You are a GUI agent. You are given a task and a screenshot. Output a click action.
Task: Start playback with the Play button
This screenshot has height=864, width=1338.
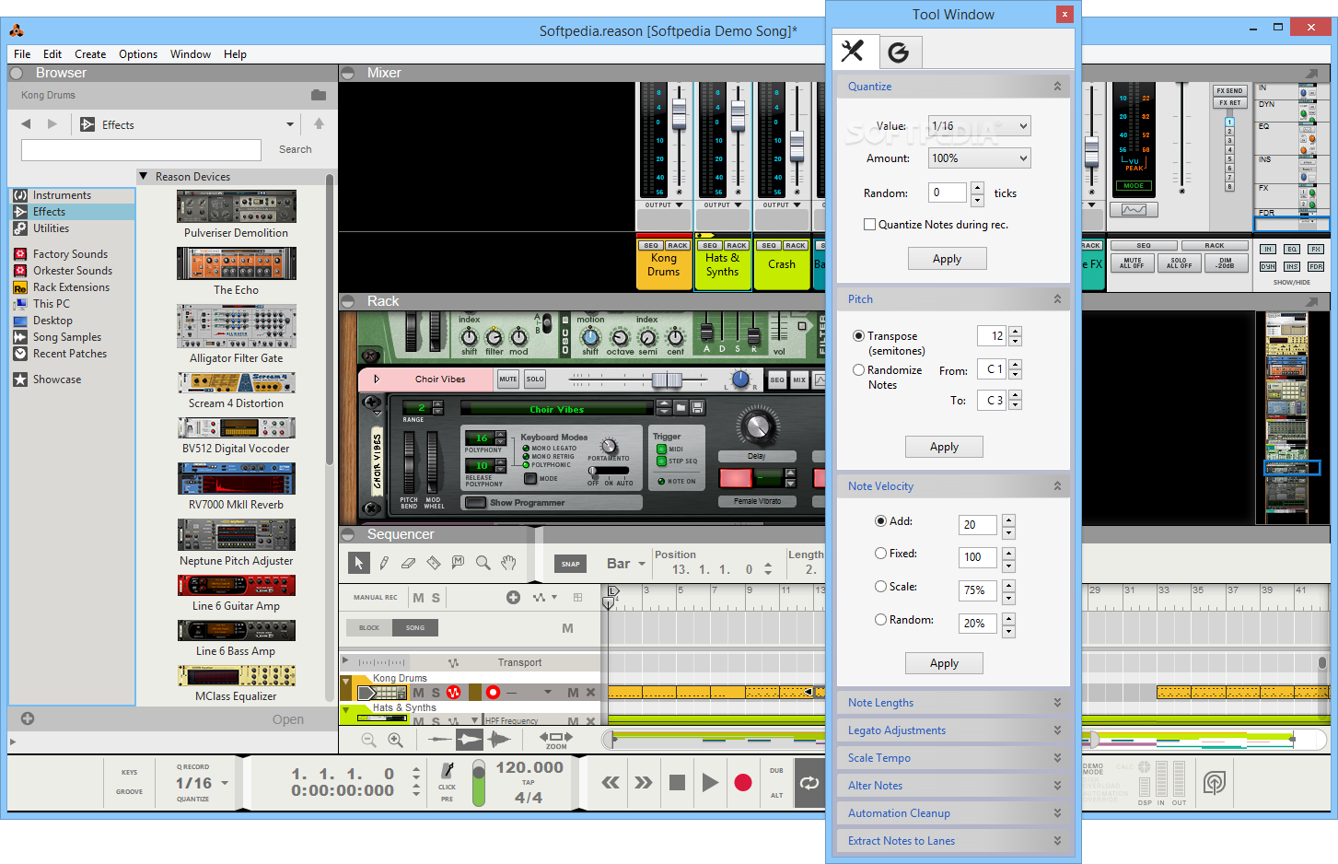[x=710, y=783]
